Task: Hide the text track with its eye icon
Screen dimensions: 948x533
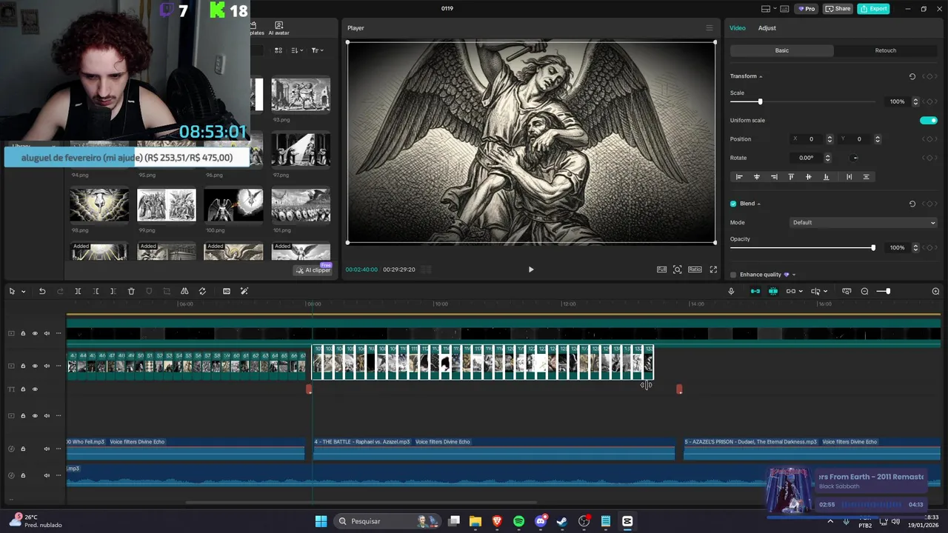Action: click(35, 389)
